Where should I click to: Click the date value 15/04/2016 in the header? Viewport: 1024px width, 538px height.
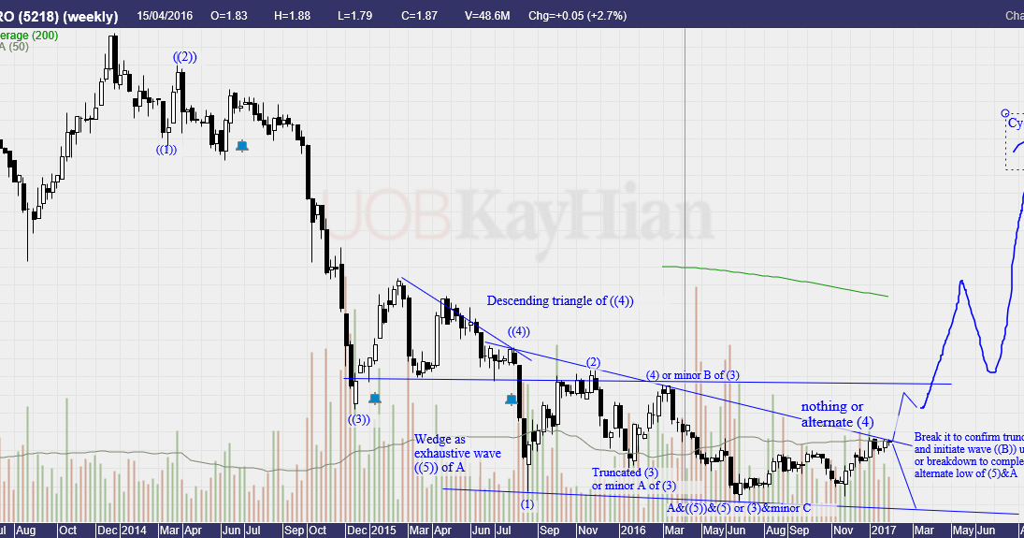click(165, 16)
